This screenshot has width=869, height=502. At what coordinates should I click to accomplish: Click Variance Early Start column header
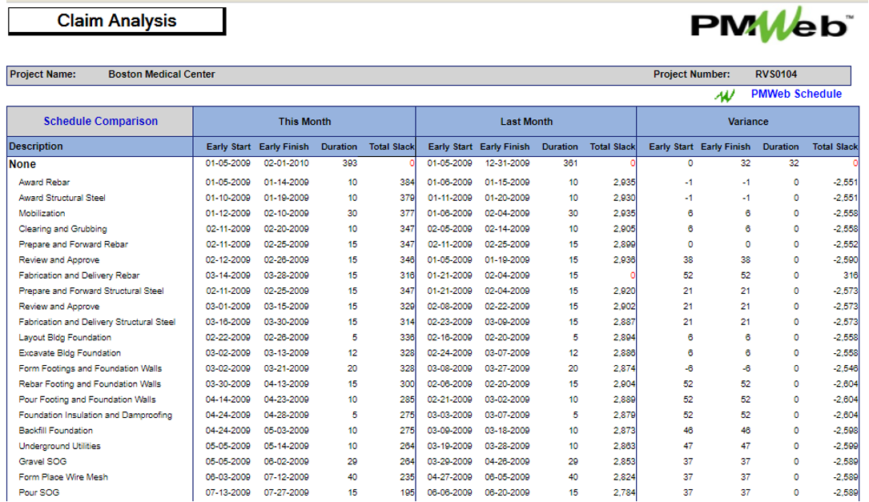click(x=671, y=147)
